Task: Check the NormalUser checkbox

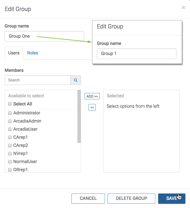Action: tap(10, 162)
